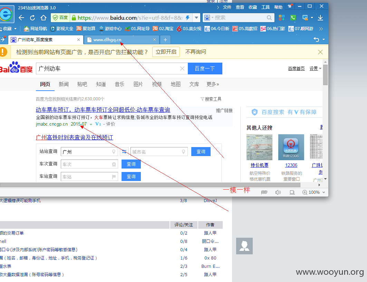This screenshot has width=367, height=282.
Task: Click the departure field containing 广州
Action: pos(89,152)
